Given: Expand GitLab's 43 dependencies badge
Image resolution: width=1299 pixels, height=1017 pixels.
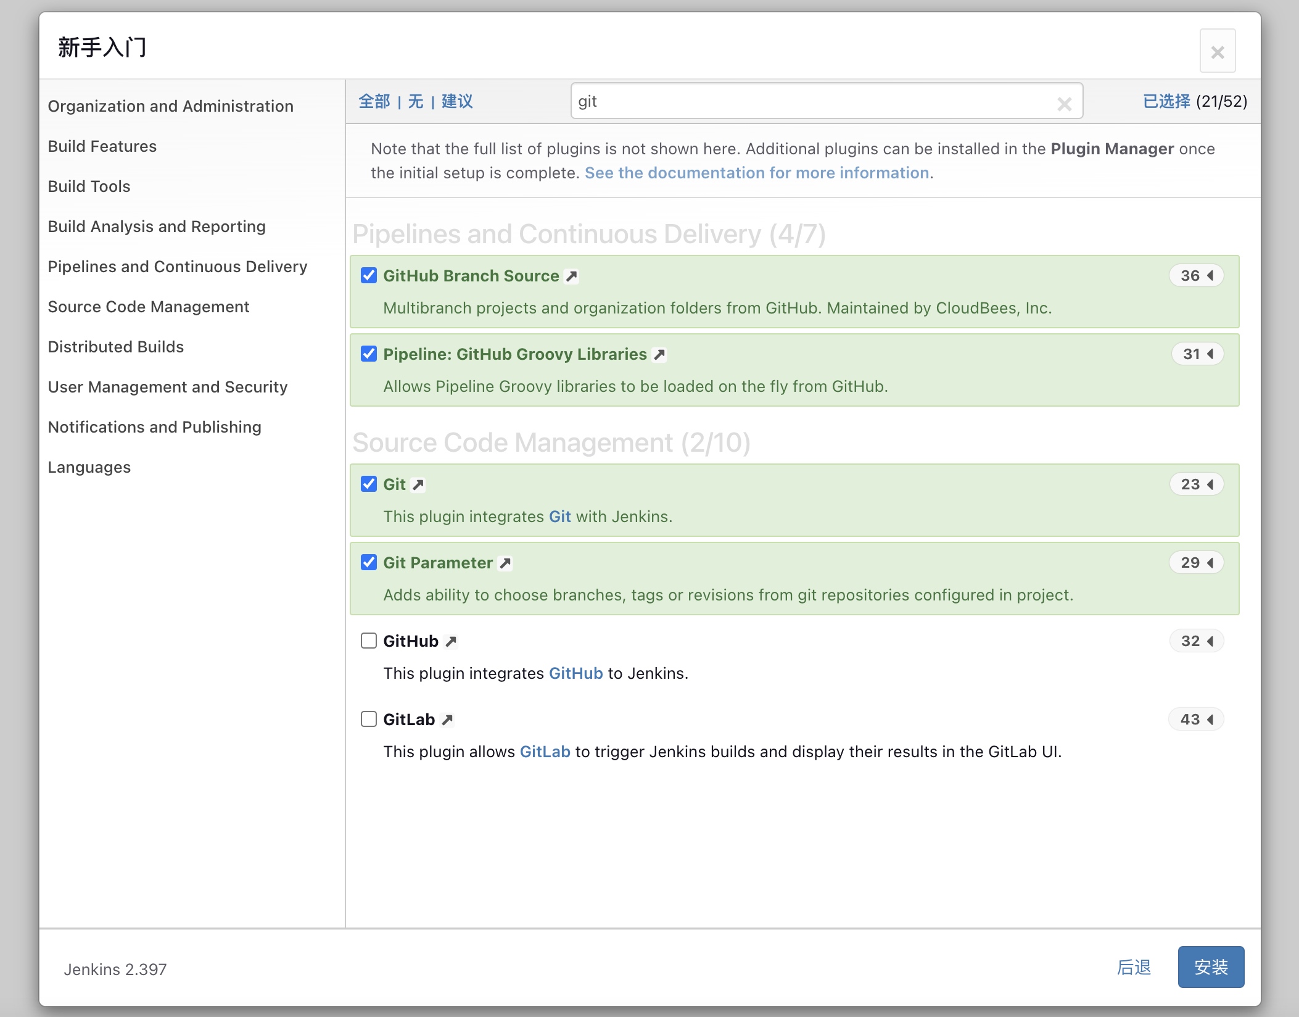Looking at the screenshot, I should click(x=1196, y=719).
